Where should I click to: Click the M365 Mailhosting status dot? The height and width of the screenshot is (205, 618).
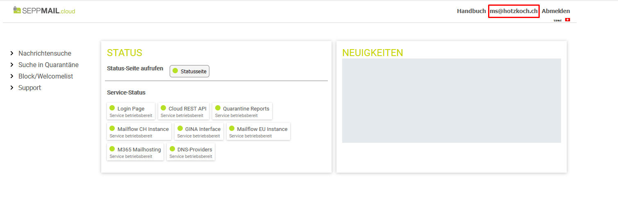112,149
